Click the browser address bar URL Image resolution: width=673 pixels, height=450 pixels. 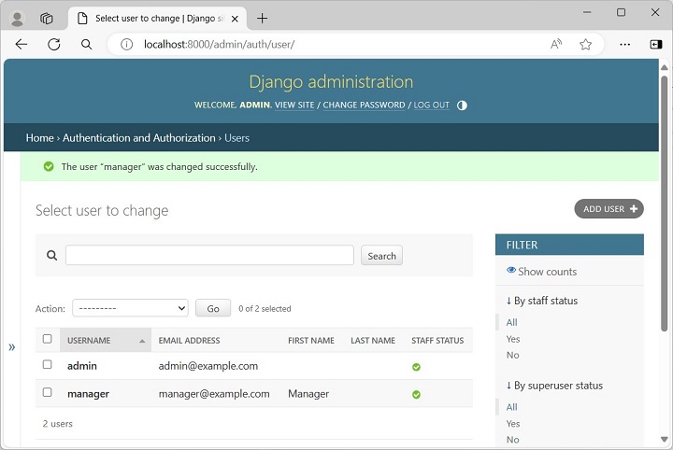219,44
